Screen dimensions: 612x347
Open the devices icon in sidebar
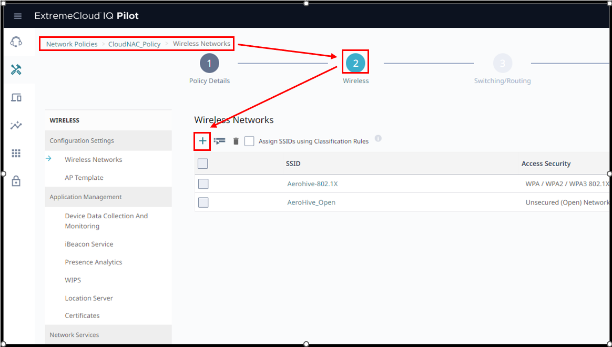click(16, 98)
